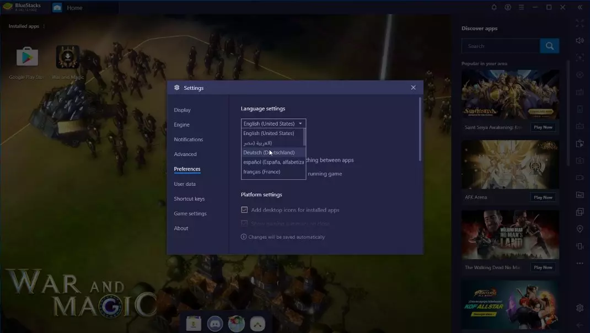
Task: Click the magnifier search button
Action: point(549,46)
